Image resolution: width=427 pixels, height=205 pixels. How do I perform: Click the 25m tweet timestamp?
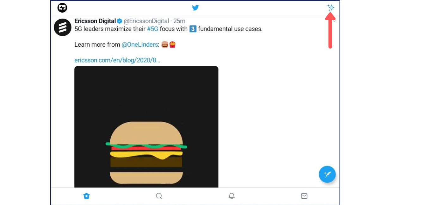coord(179,21)
